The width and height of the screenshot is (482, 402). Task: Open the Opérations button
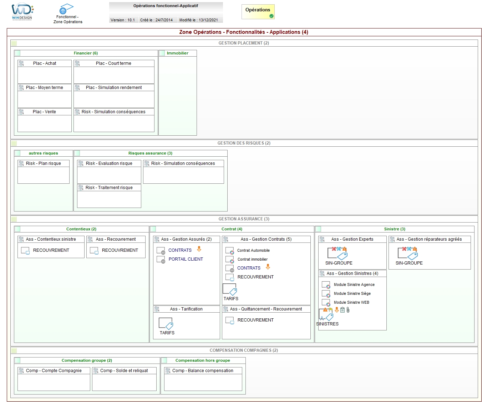click(x=258, y=12)
